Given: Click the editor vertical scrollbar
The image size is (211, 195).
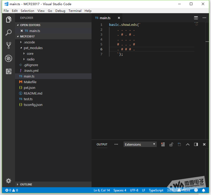Looking at the screenshot, I should (207, 81).
